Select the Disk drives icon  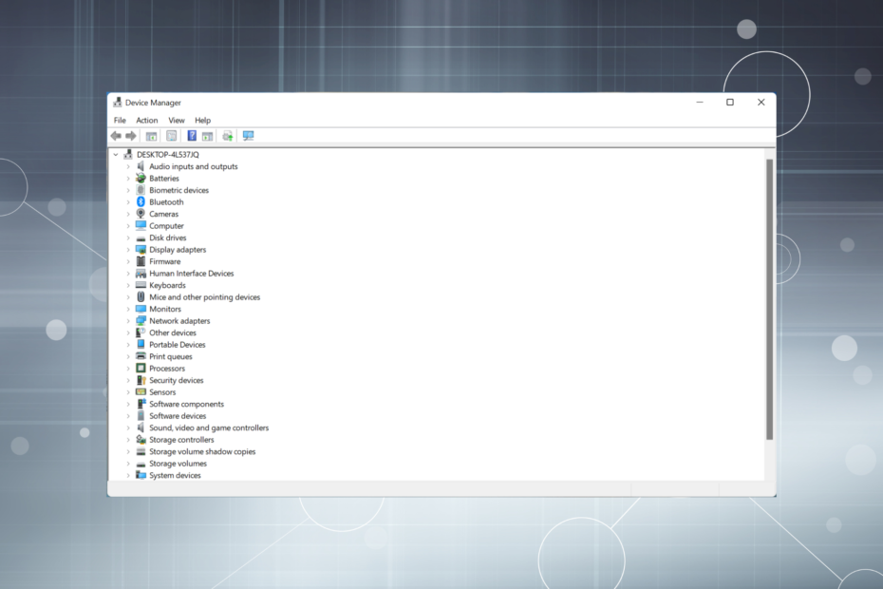141,237
